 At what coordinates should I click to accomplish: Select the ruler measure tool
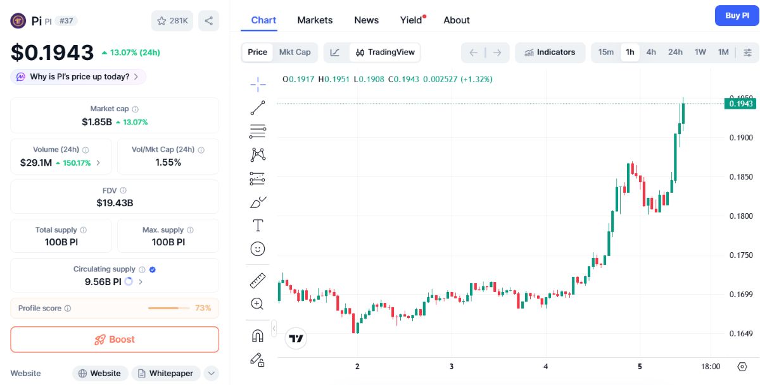pyautogui.click(x=258, y=280)
